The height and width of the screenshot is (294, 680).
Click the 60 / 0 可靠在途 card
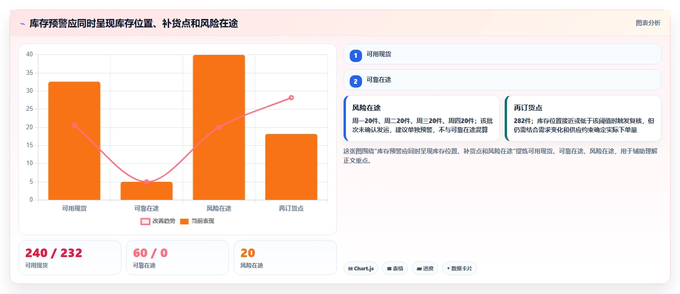click(177, 258)
